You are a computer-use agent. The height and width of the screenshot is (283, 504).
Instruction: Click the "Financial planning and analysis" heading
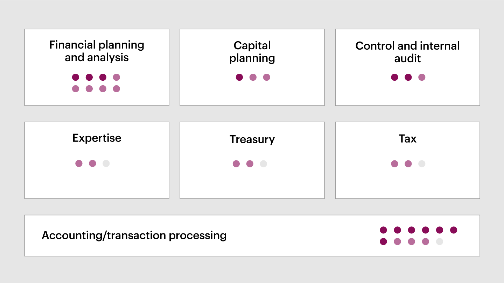97,51
